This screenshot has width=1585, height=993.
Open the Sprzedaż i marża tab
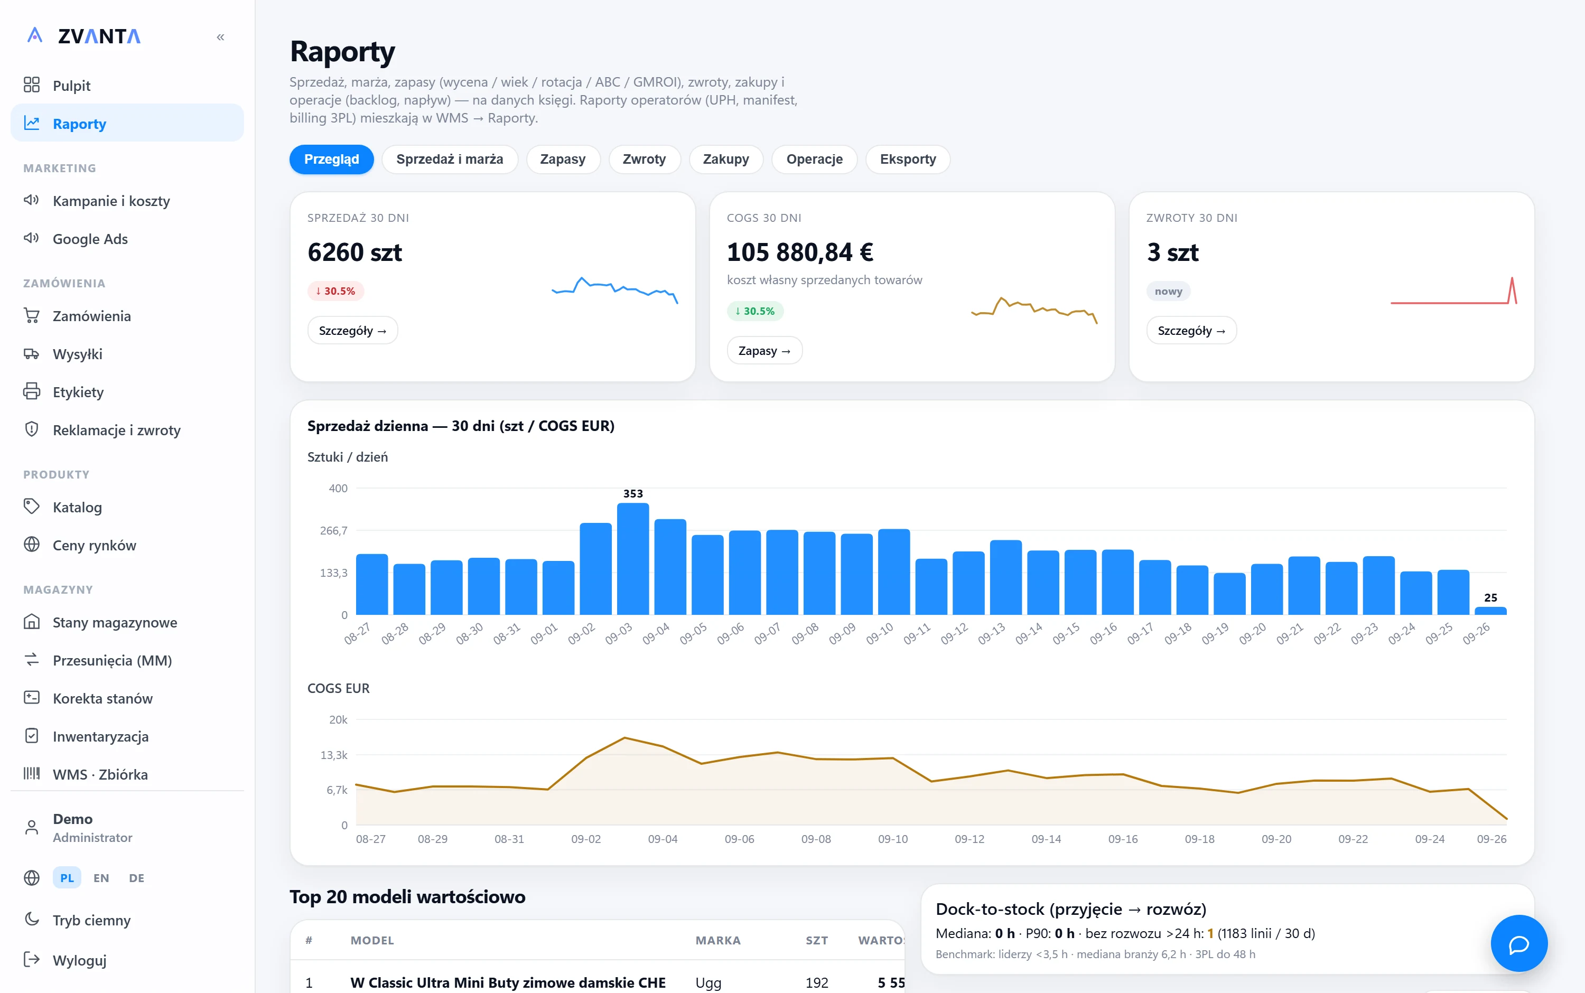(449, 160)
